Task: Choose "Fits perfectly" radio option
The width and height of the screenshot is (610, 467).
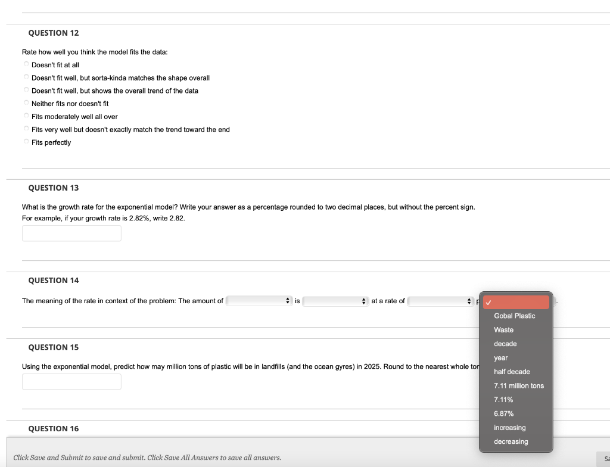Action: [26, 142]
